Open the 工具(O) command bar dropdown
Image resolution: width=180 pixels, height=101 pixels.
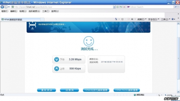166,19
